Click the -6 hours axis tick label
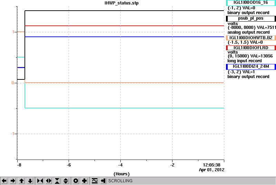276x185 pixels. point(69,165)
